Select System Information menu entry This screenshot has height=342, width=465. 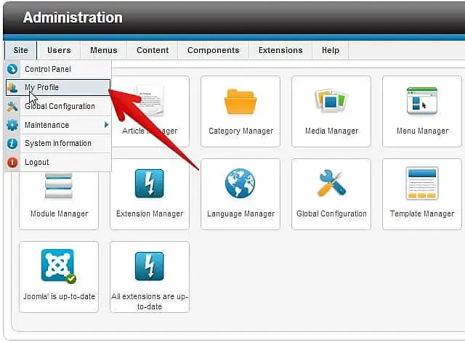point(58,144)
